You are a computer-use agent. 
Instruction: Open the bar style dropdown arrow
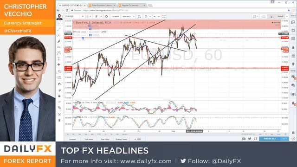pyautogui.click(x=101, y=17)
